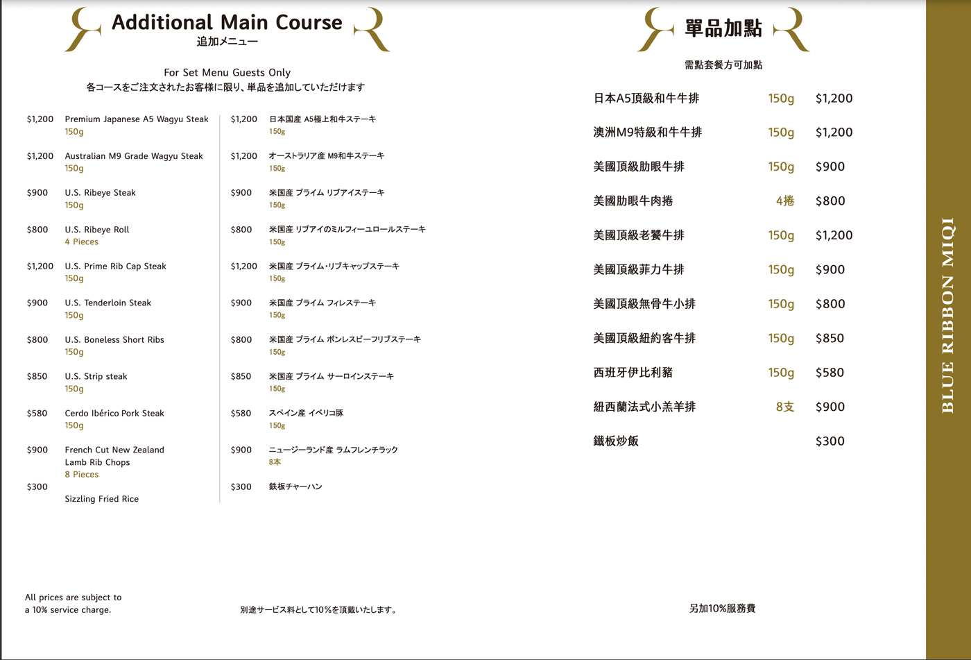The width and height of the screenshot is (971, 660).
Task: Click 'スペイン産 イベリコ豚' item
Action: pyautogui.click(x=306, y=414)
